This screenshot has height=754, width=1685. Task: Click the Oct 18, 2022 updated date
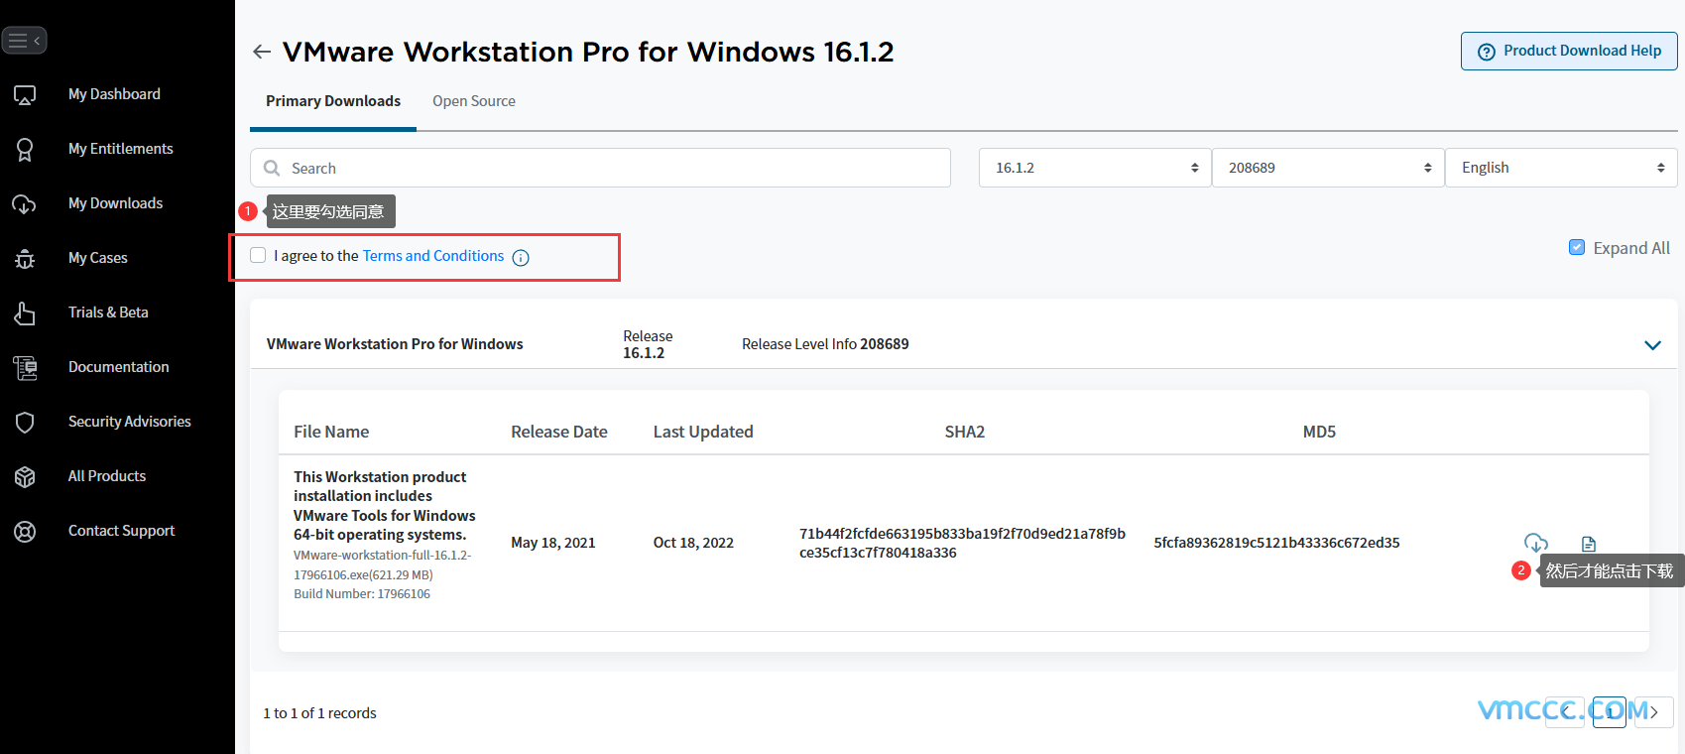point(693,543)
